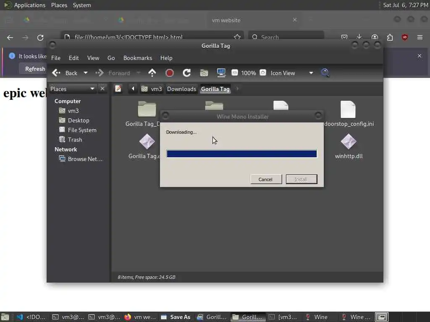This screenshot has height=322, width=430.
Task: Open Trash in the sidebar
Action: coord(71,139)
